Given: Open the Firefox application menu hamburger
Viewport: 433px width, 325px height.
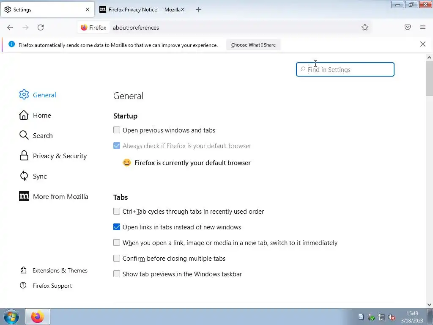Looking at the screenshot, I should click(423, 27).
